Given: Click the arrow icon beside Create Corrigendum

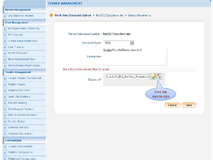Looking at the screenshot, I should [5, 147].
